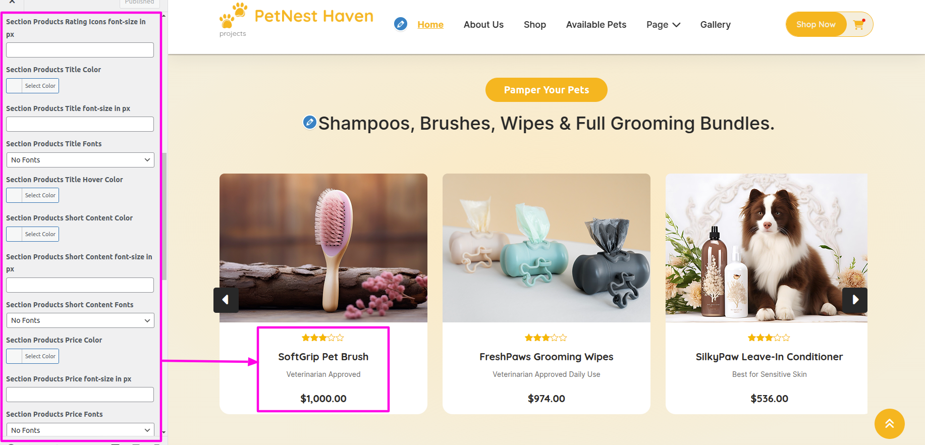Click the star rating under SoftGrip brush image
This screenshot has width=925, height=445.
coord(323,338)
